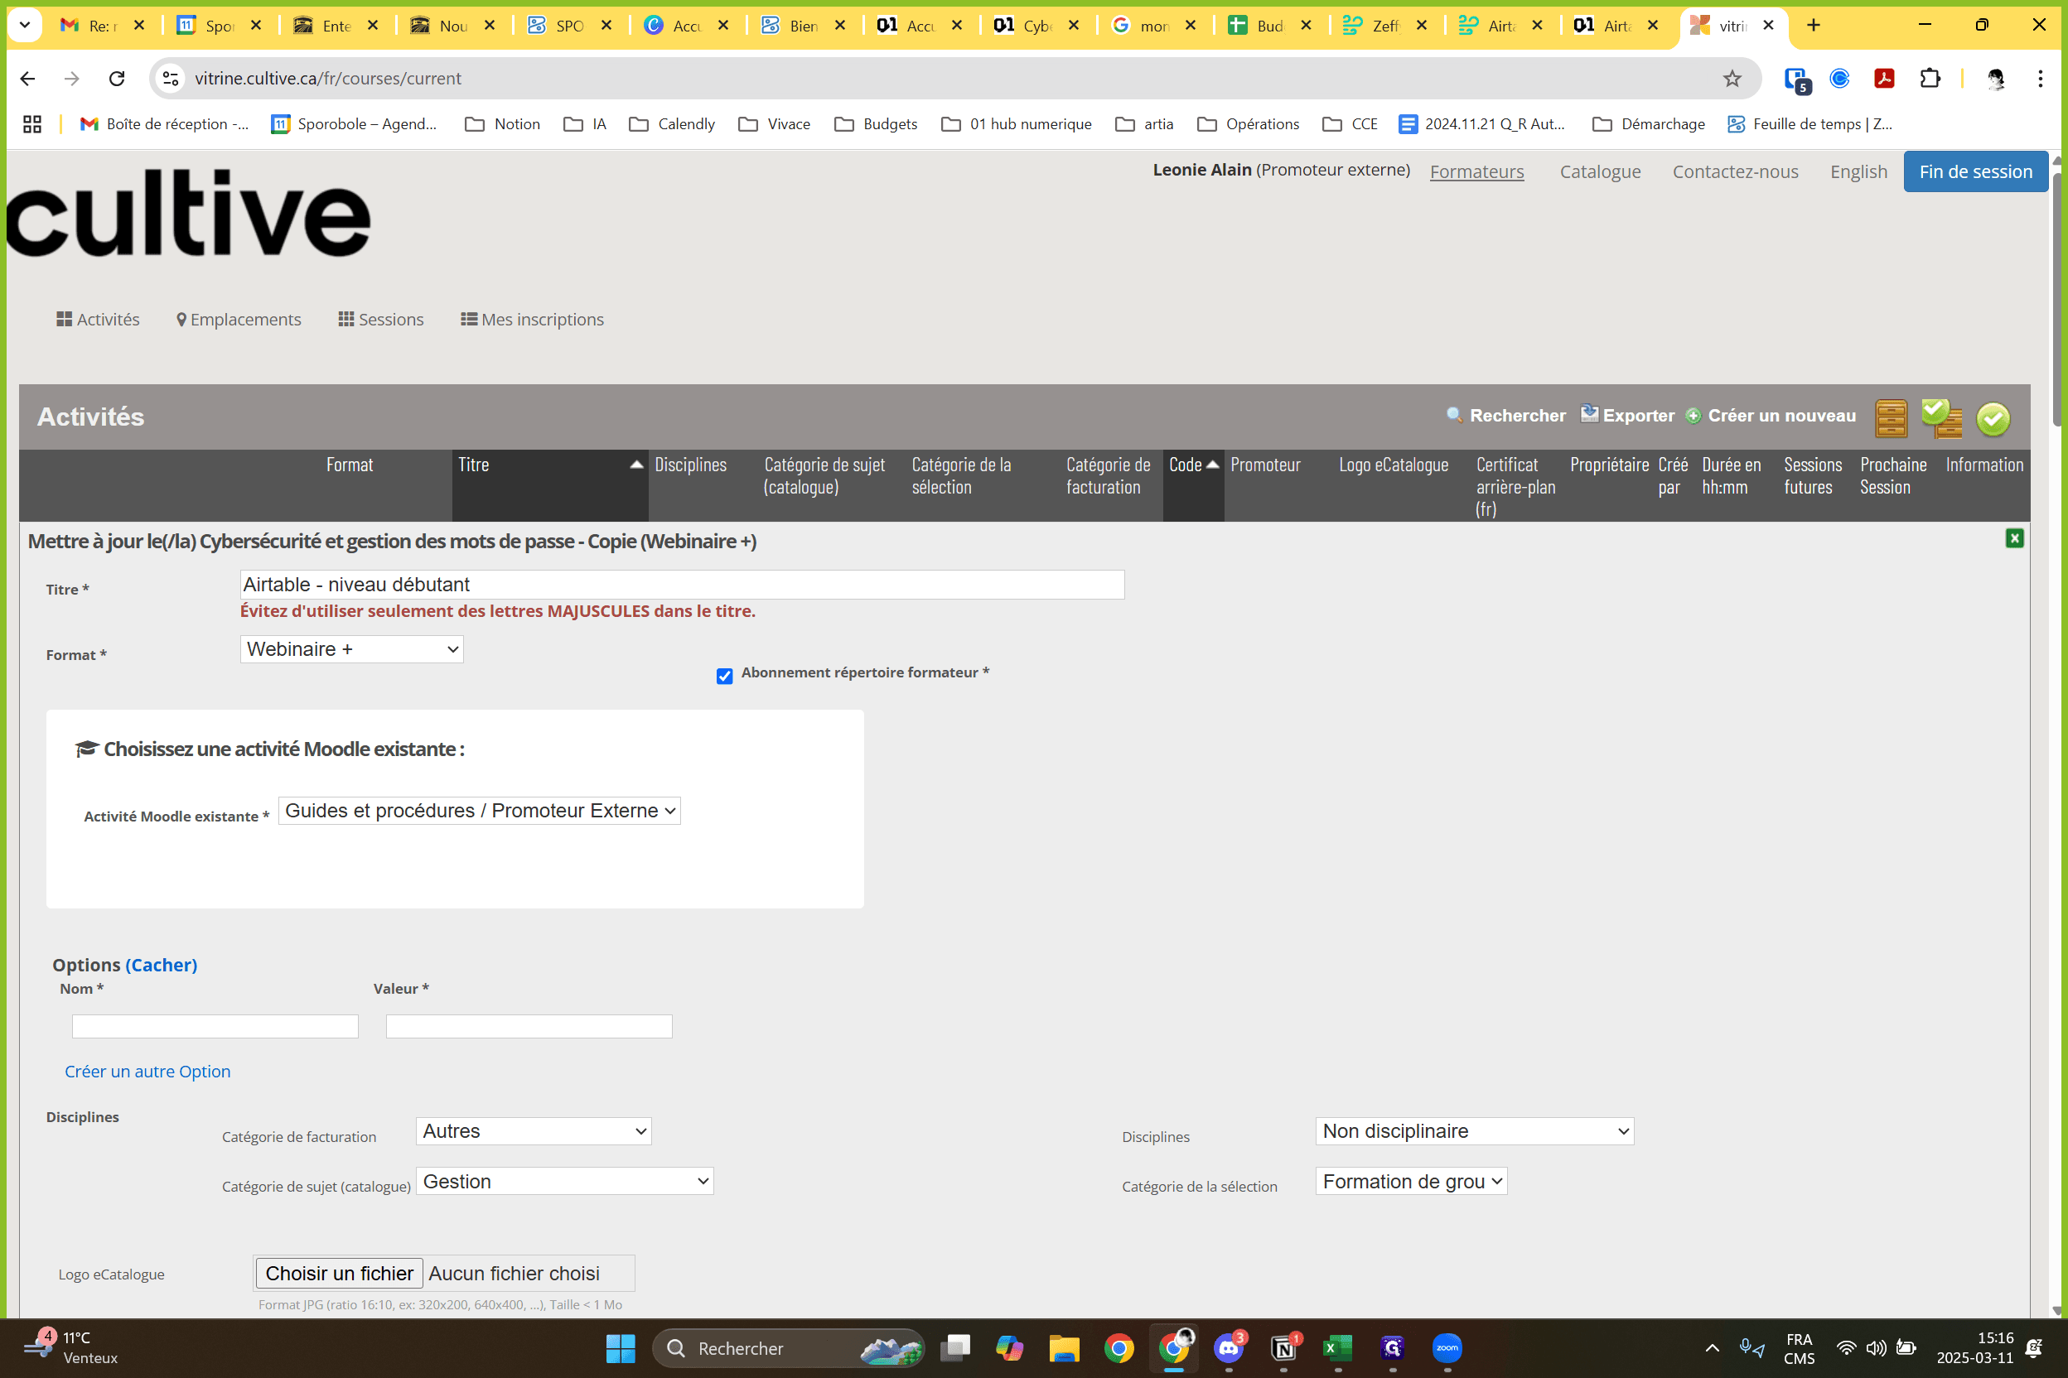
Task: Open the Contactez-nous link
Action: click(1736, 171)
